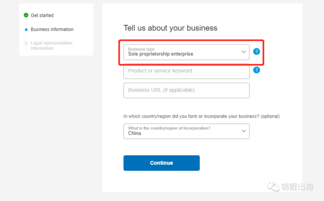324x201 pixels.
Task: Select the Business information step label
Action: pos(52,29)
